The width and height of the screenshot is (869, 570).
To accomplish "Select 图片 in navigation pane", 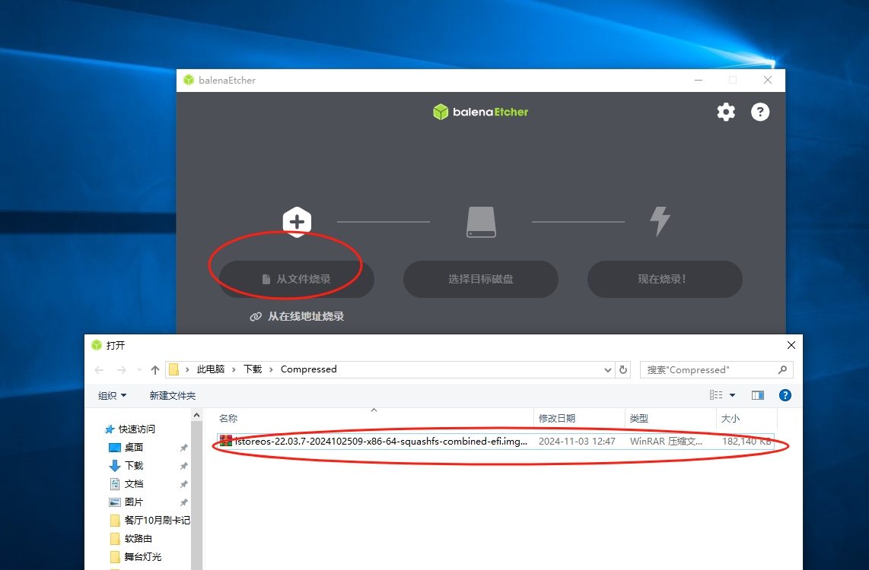I will (x=126, y=502).
